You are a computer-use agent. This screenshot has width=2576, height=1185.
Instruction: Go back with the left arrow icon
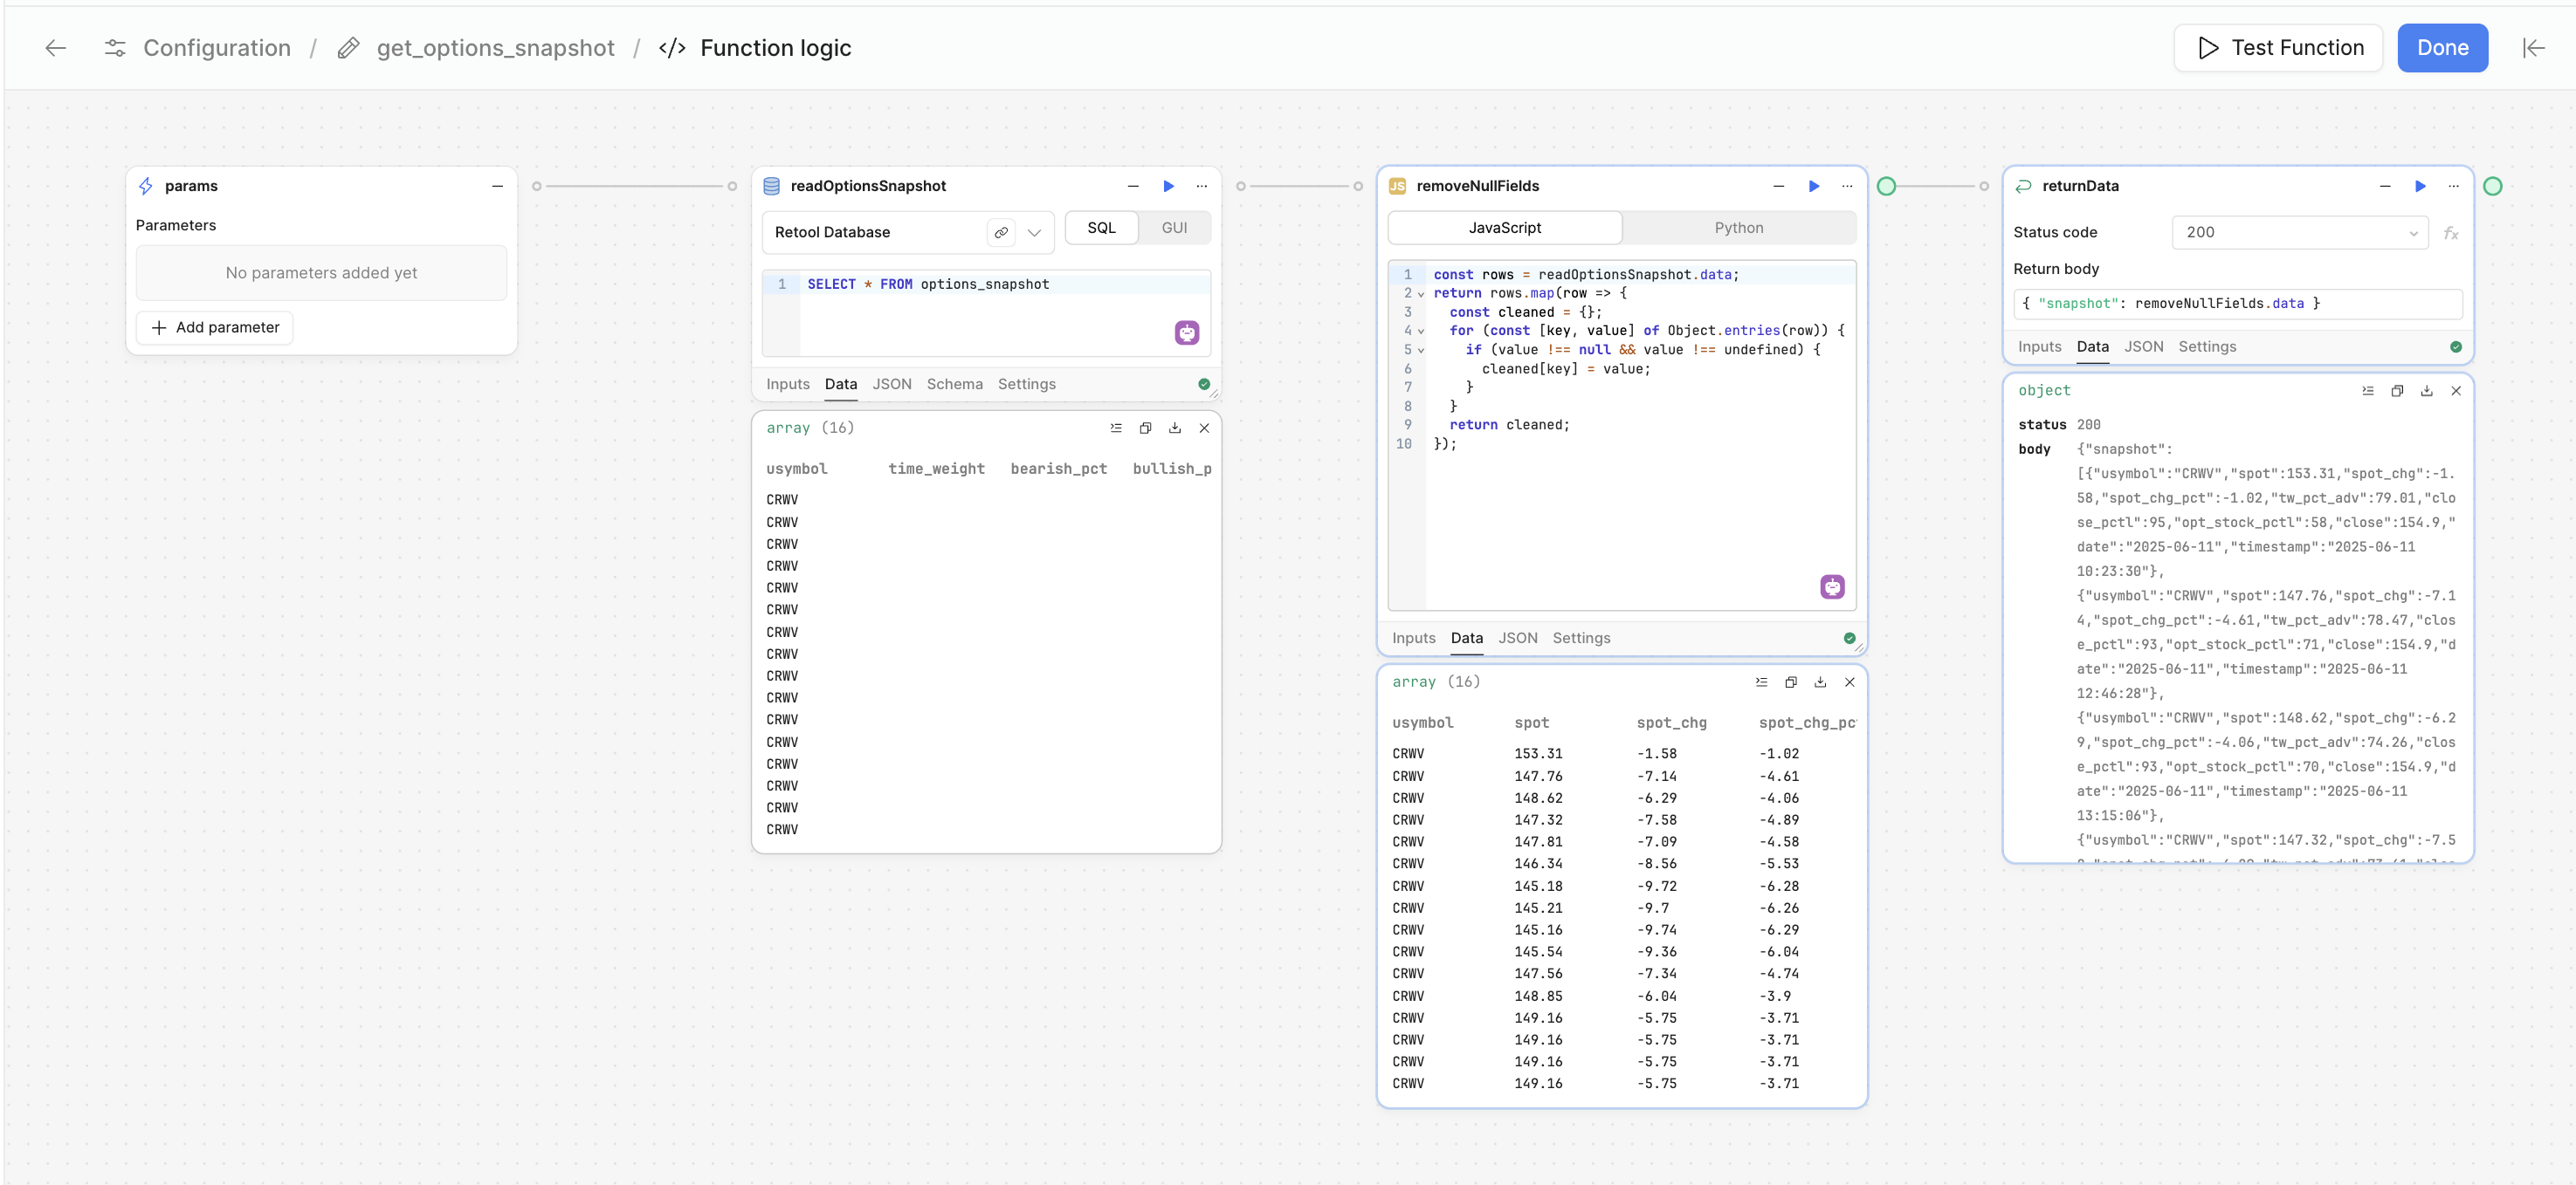pyautogui.click(x=56, y=48)
